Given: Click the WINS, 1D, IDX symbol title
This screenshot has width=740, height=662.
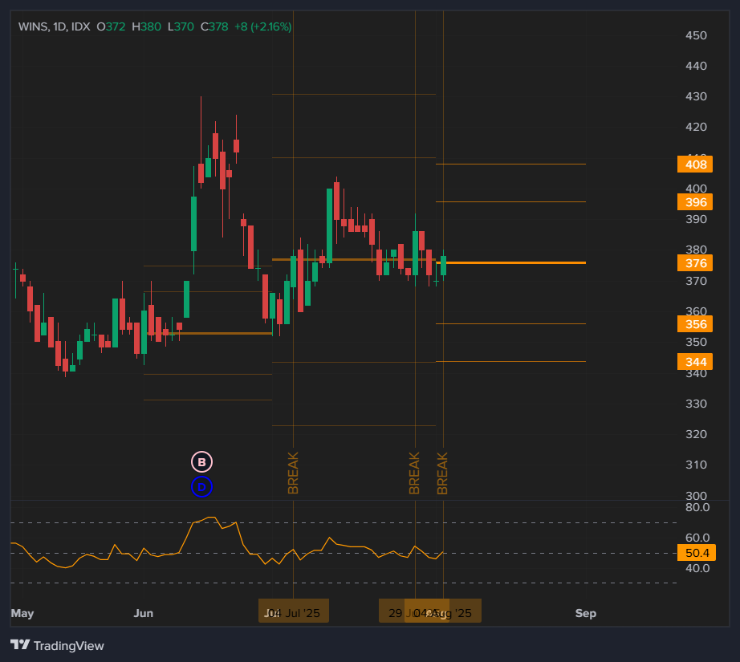Looking at the screenshot, I should point(55,26).
